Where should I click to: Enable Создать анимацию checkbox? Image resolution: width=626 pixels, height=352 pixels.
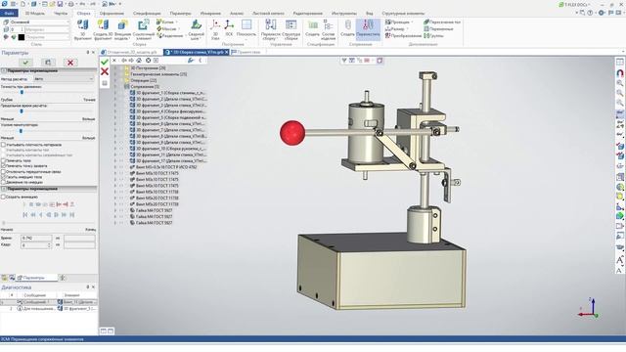coord(3,197)
